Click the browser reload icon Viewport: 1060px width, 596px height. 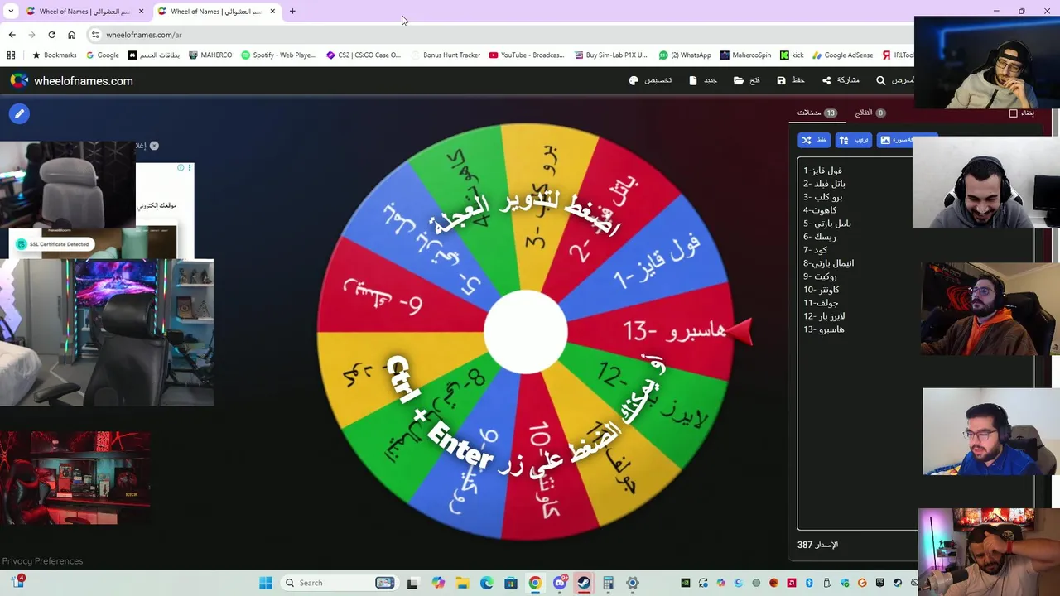tap(52, 35)
